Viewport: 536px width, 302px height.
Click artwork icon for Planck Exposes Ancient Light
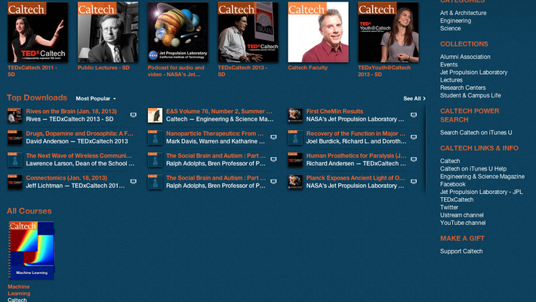tap(295, 182)
